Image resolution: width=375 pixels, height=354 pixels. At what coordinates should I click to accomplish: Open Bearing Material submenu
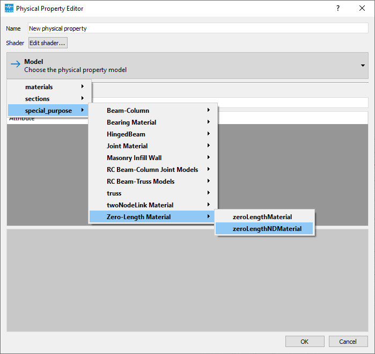153,122
